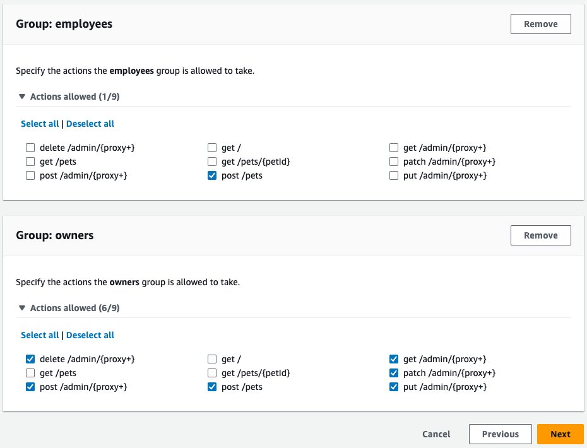Check get /pets in owners group
This screenshot has width=587, height=448.
(30, 372)
